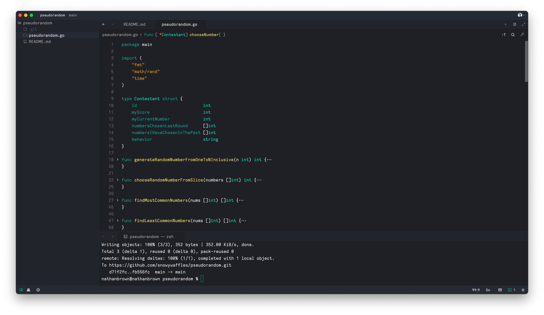Select the pseudorandom — zsh terminal tab
544x315 pixels.
[151, 237]
